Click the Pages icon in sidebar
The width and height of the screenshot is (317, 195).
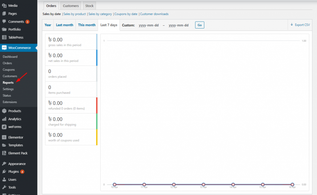[x=4, y=14]
